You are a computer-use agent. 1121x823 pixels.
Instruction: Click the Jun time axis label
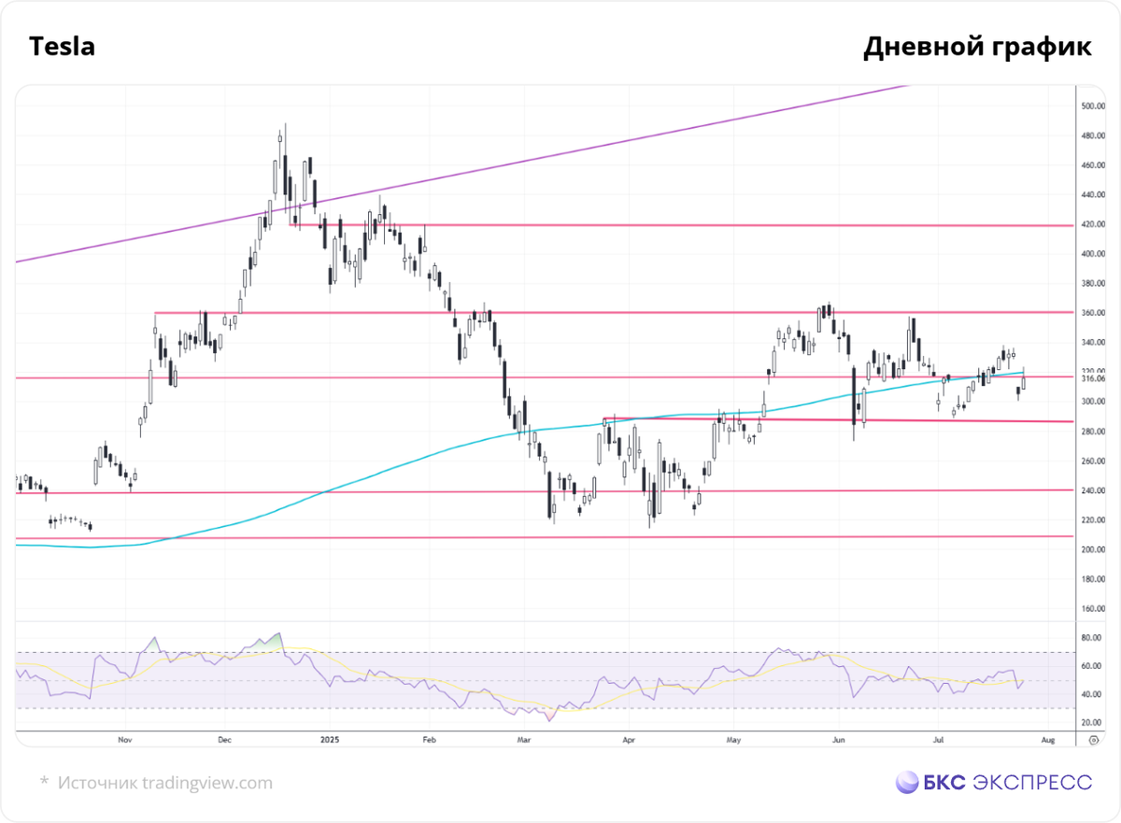pyautogui.click(x=839, y=740)
